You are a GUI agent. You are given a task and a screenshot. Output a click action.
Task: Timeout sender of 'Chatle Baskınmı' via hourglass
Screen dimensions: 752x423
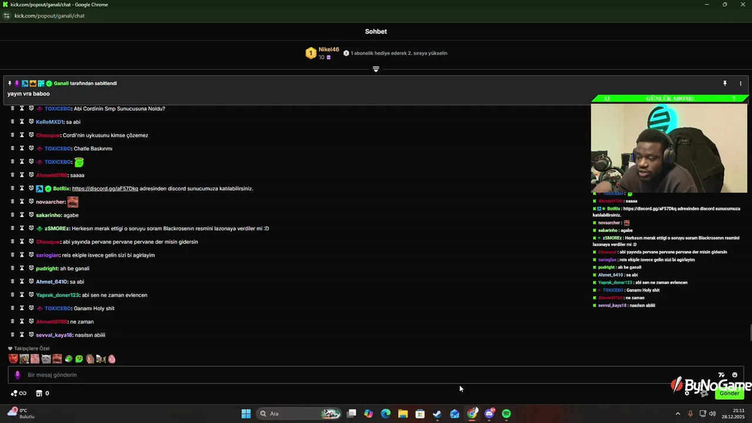22,148
